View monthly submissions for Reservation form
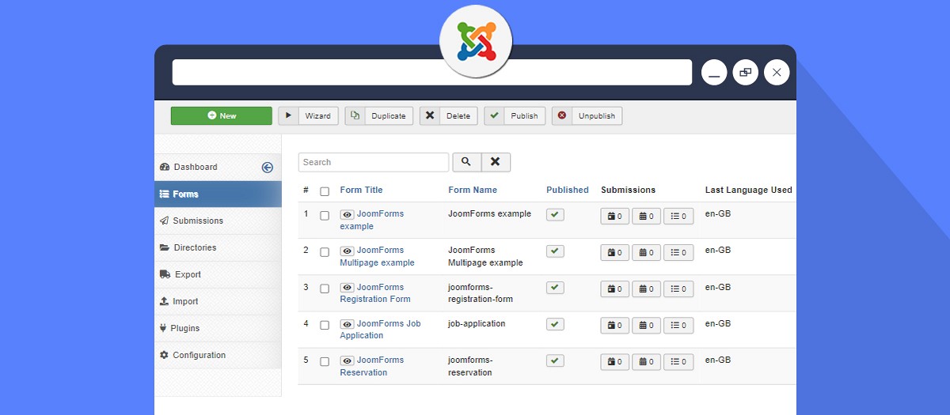The height and width of the screenshot is (415, 950). (x=646, y=362)
